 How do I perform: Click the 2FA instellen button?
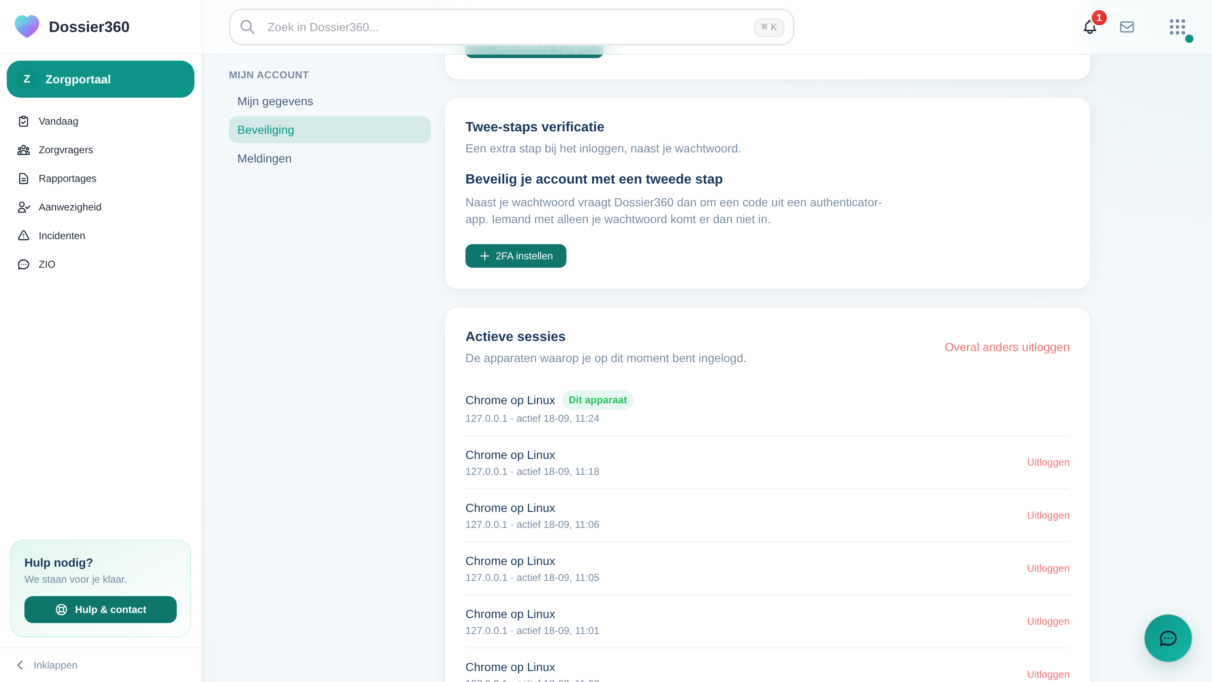(x=516, y=256)
